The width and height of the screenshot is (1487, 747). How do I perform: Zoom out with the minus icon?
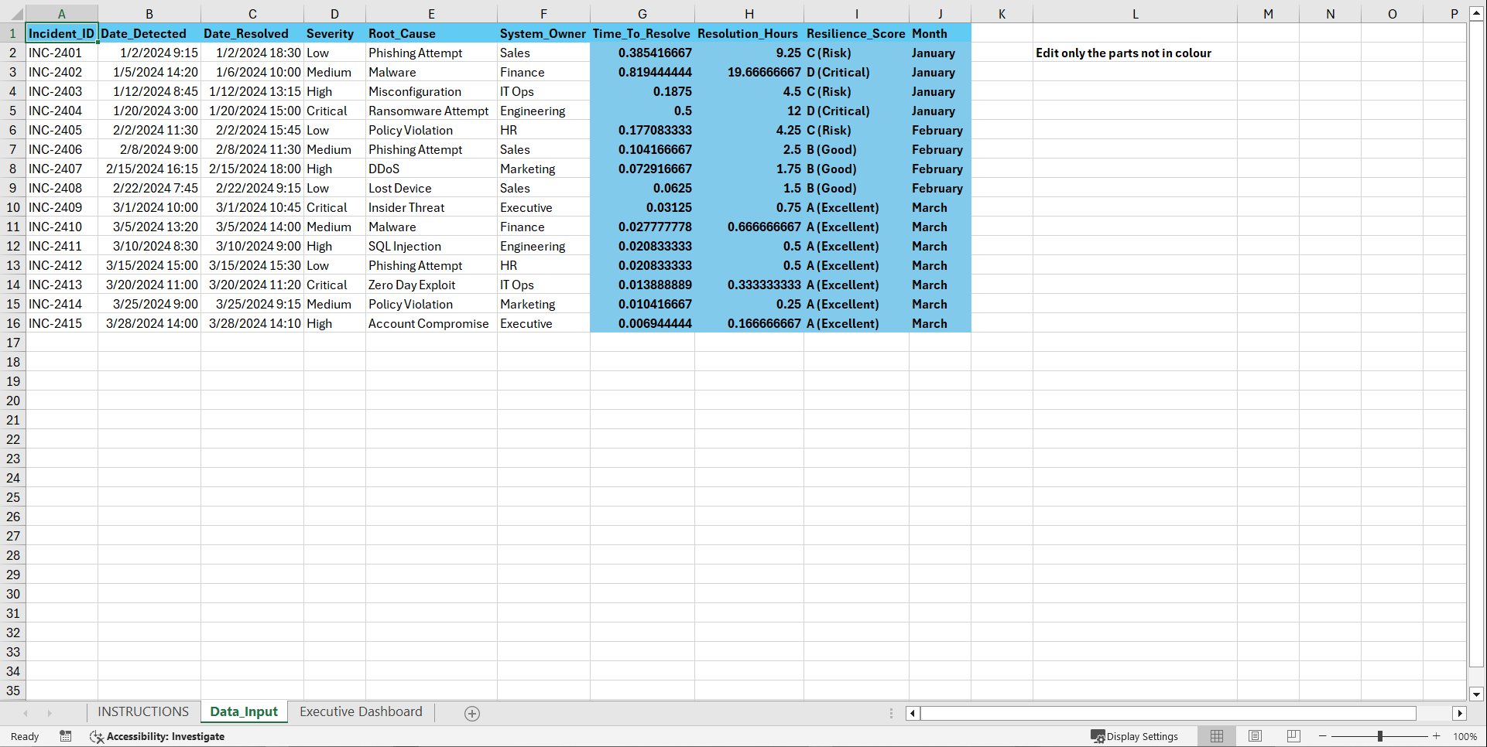(1322, 736)
